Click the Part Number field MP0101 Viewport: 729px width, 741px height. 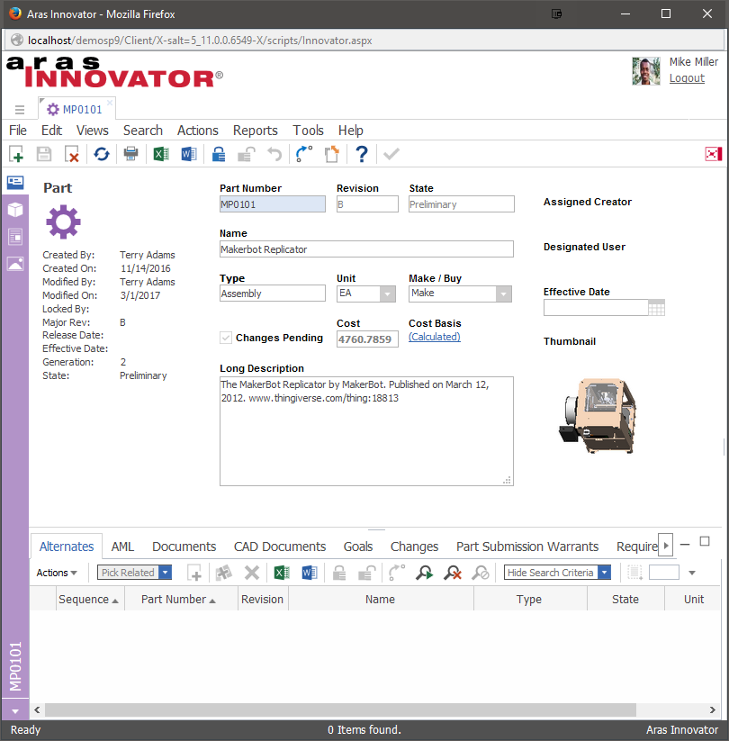[273, 204]
